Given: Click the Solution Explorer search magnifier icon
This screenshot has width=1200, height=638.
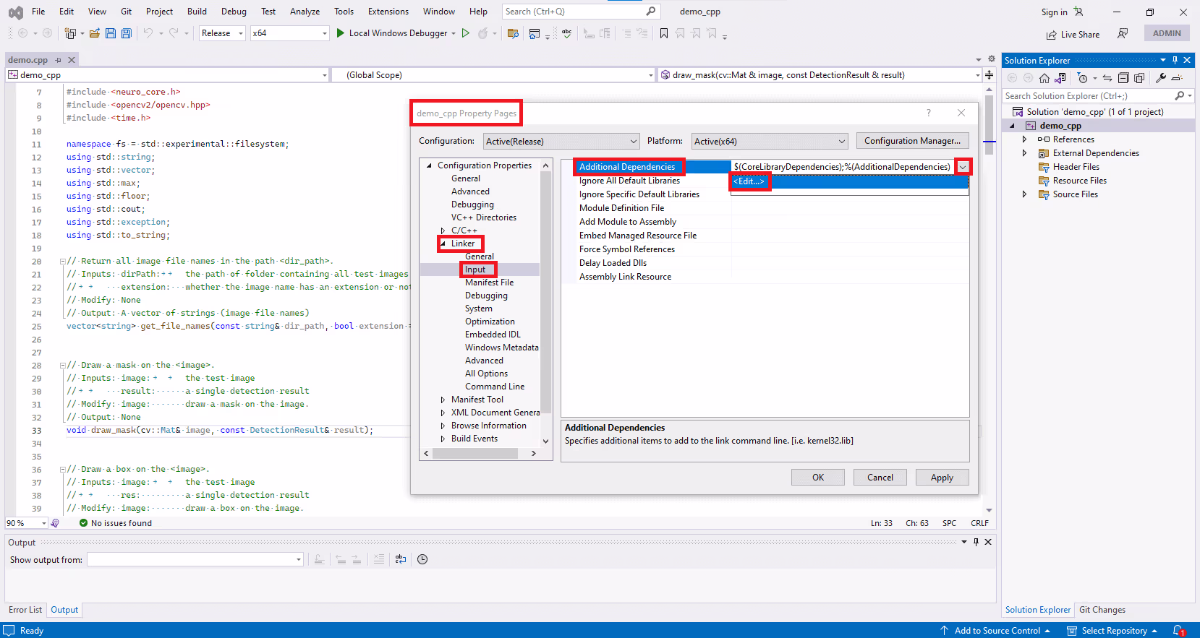Looking at the screenshot, I should click(x=1180, y=95).
